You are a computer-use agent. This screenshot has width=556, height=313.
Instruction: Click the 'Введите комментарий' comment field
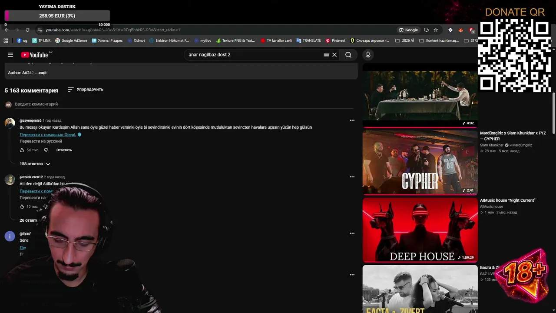184,104
